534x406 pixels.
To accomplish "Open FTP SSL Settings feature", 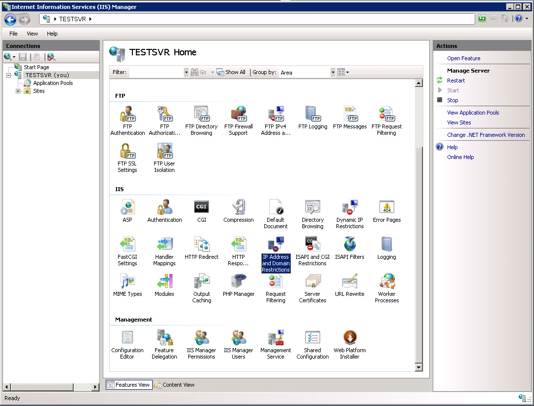I will [127, 158].
